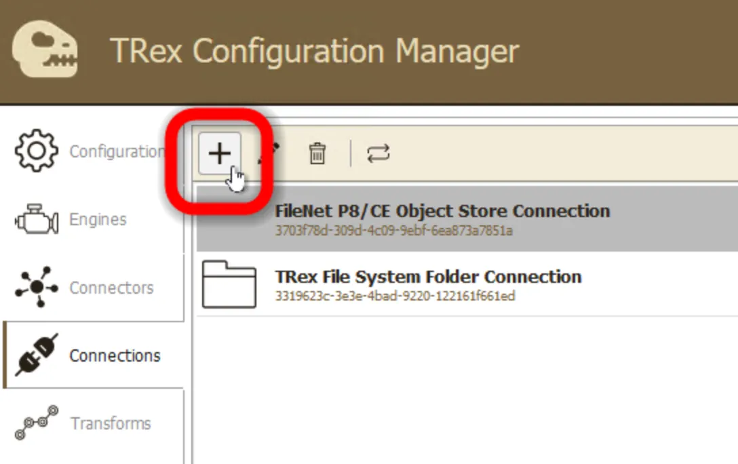This screenshot has width=738, height=464.
Task: Click the engine icon beside Engines
Action: [37, 219]
